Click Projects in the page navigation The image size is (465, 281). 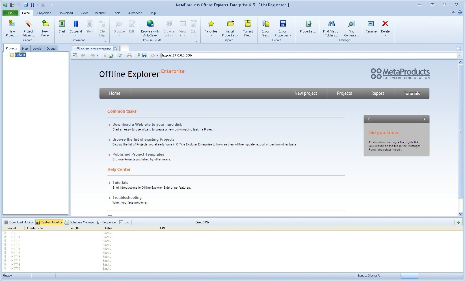click(x=344, y=93)
